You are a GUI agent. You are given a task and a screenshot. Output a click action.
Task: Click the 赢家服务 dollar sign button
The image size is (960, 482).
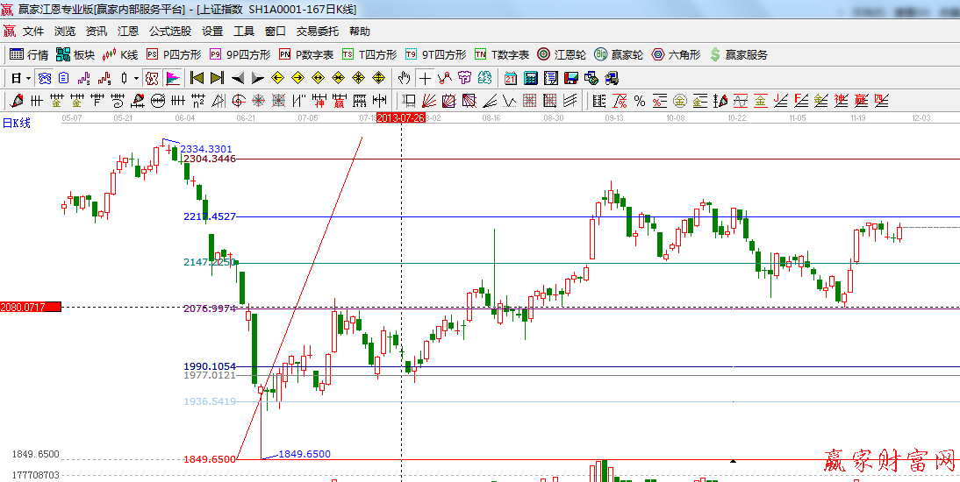738,54
